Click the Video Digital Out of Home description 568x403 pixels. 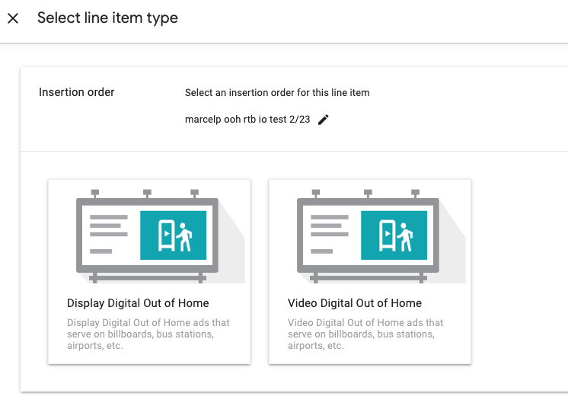pos(365,334)
